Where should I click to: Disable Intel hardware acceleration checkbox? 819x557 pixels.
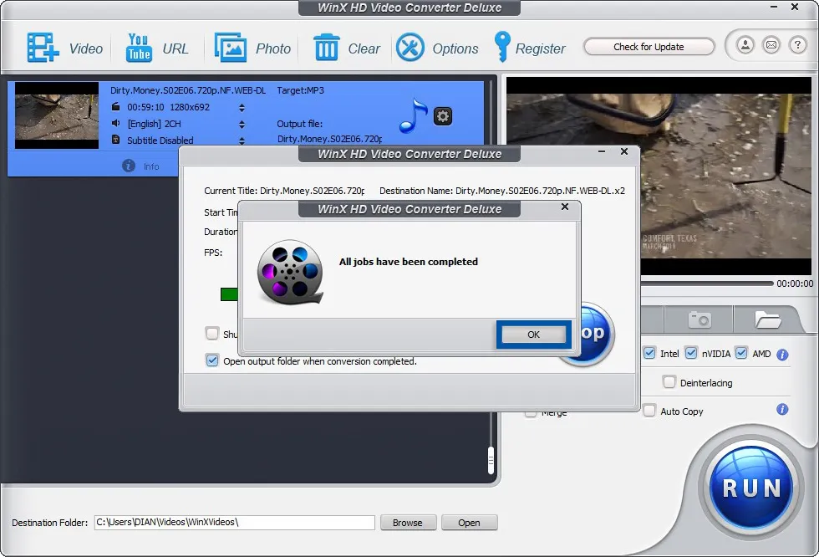[x=649, y=354]
